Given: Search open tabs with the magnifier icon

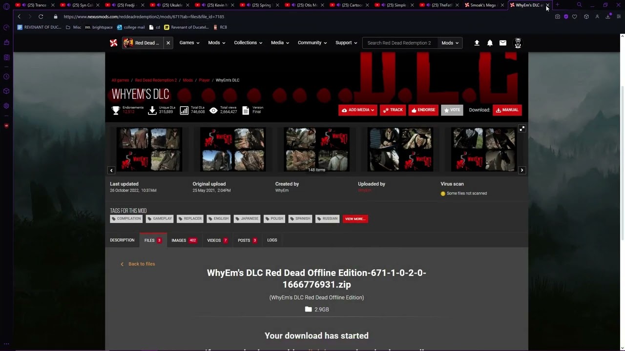Looking at the screenshot, I should pos(579,5).
